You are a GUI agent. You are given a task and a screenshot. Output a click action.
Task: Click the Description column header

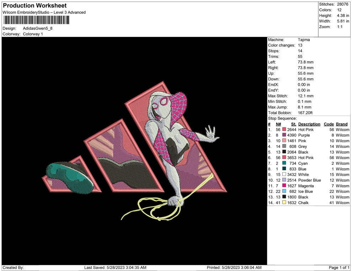click(309, 124)
